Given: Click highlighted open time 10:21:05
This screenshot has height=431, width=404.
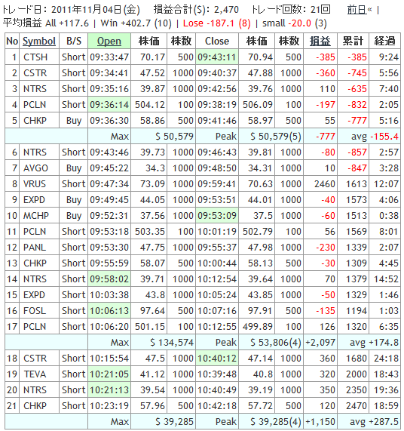Looking at the screenshot, I should click(x=109, y=374).
